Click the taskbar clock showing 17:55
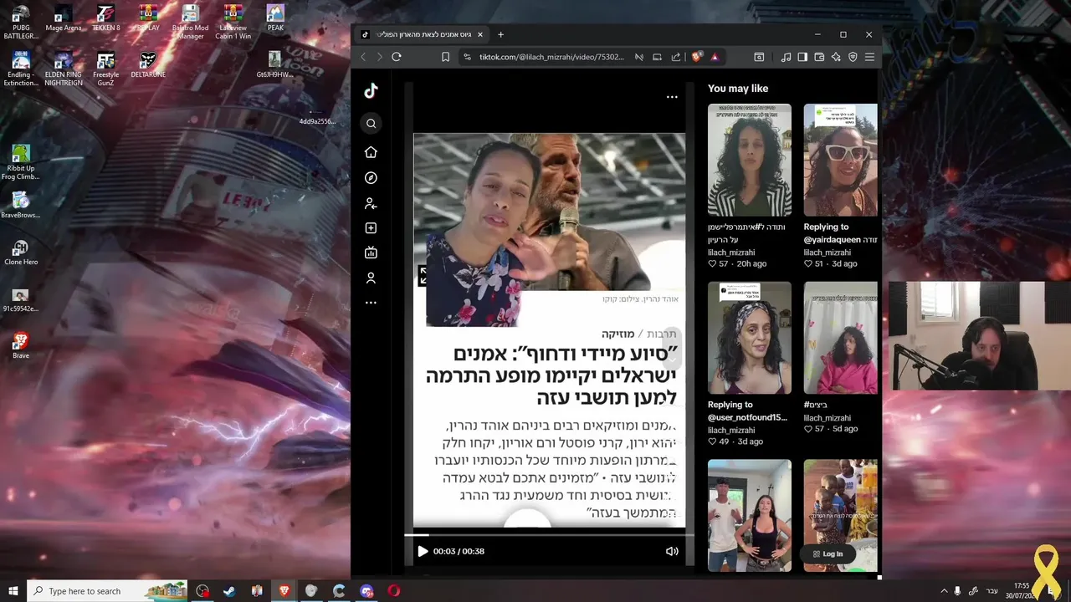 click(x=1022, y=591)
